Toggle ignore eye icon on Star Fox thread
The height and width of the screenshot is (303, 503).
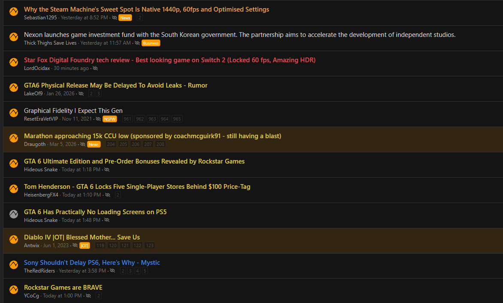click(95, 68)
